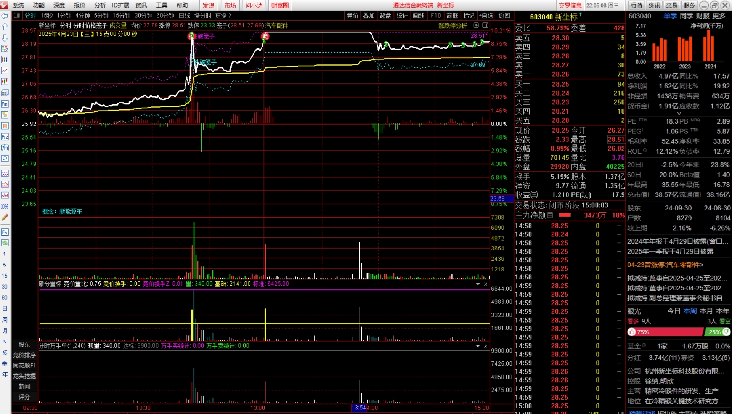Image resolution: width=732 pixels, height=414 pixels.
Task: Click the red 75% bullish sentiment bar
Action: click(x=665, y=332)
